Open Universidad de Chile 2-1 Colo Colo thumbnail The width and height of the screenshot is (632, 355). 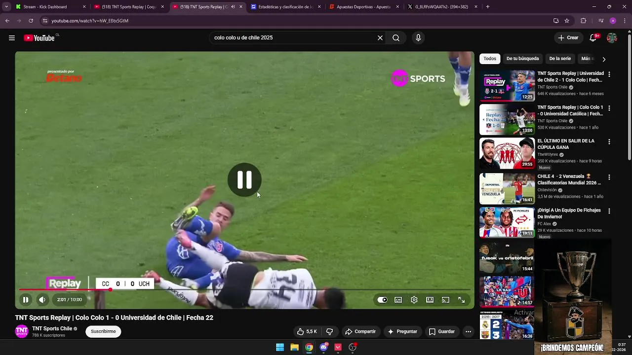(x=507, y=86)
